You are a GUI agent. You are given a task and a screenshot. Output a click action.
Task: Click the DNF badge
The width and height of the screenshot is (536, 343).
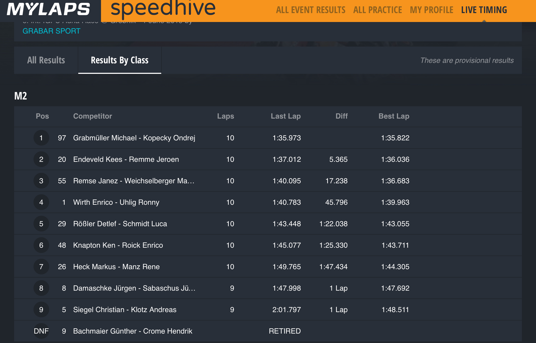point(41,331)
